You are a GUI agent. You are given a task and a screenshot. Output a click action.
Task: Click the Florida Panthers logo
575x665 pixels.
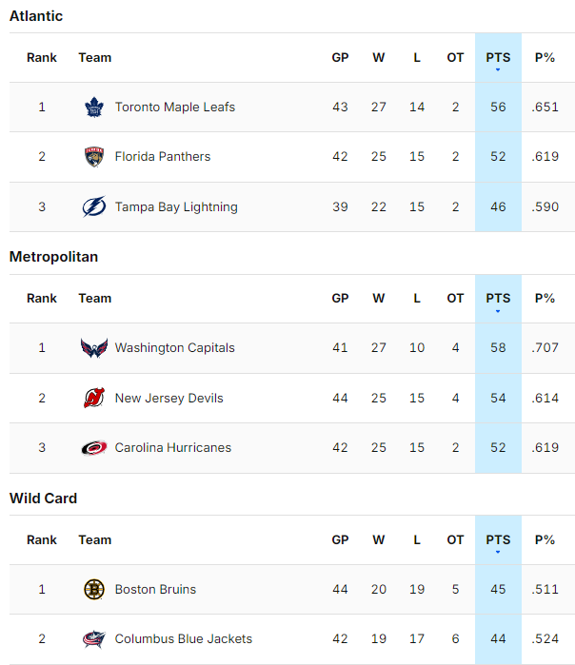(x=93, y=157)
